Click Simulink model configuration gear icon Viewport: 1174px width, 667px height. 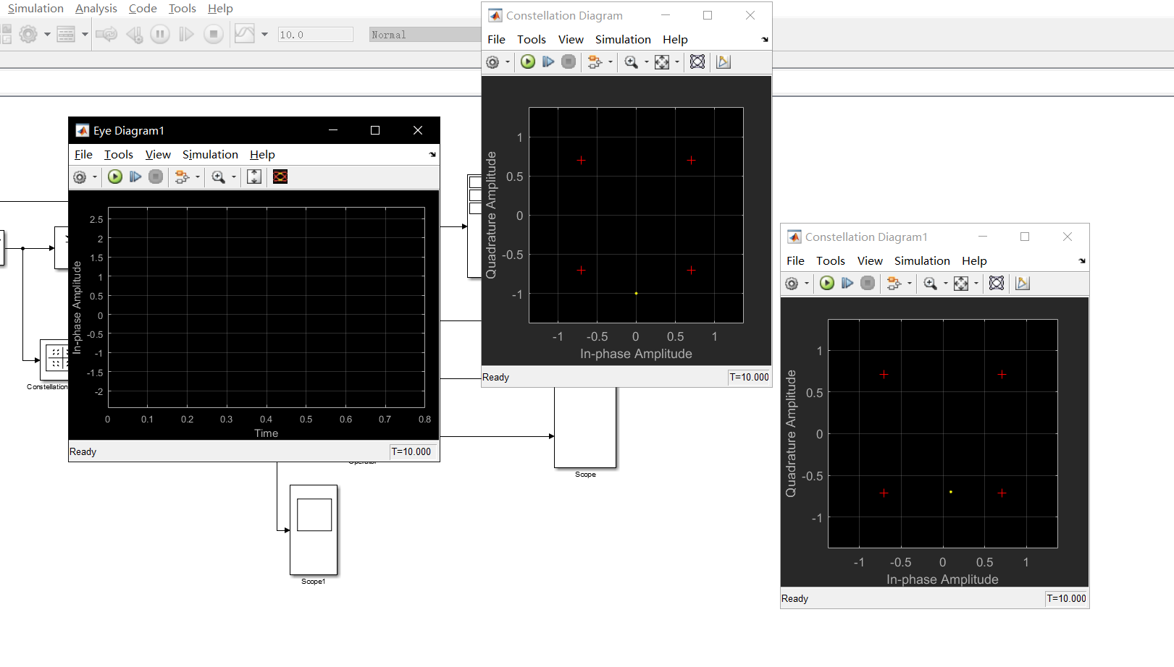click(28, 34)
